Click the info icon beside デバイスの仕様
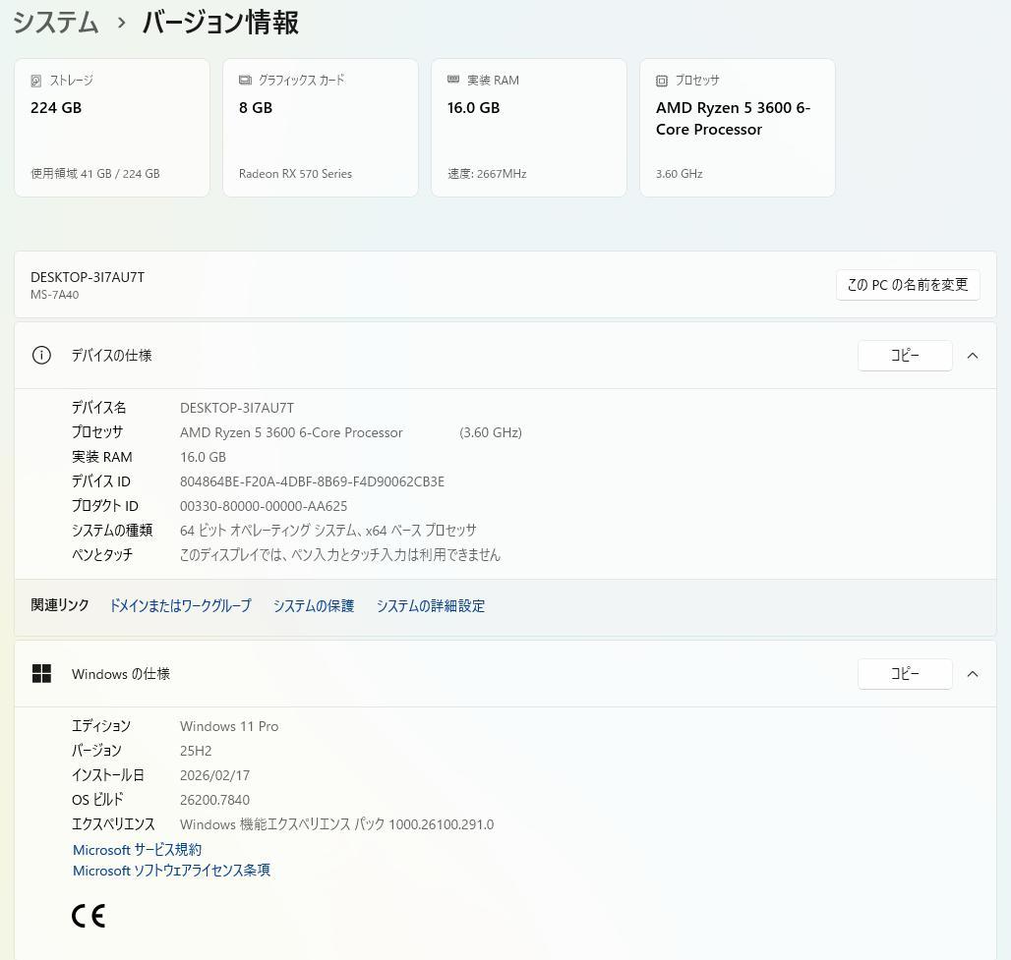The width and height of the screenshot is (1011, 960). (x=41, y=355)
